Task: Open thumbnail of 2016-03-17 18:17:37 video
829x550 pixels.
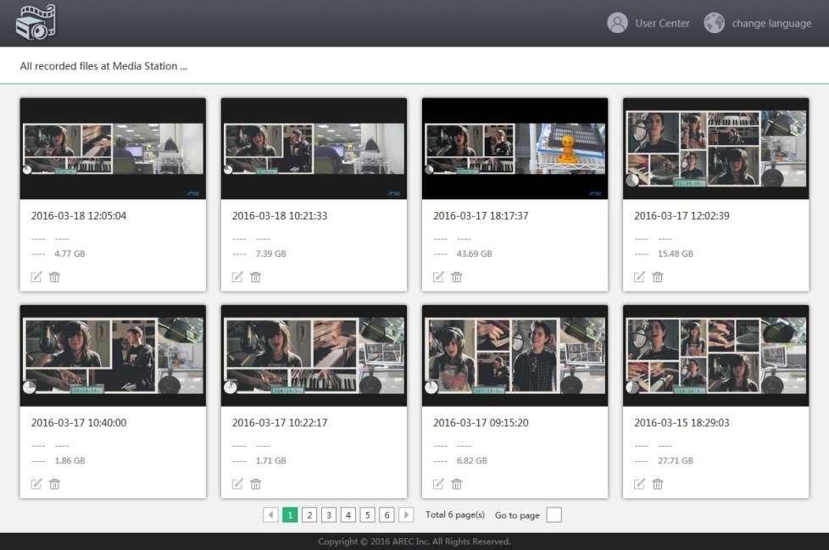Action: coord(515,148)
